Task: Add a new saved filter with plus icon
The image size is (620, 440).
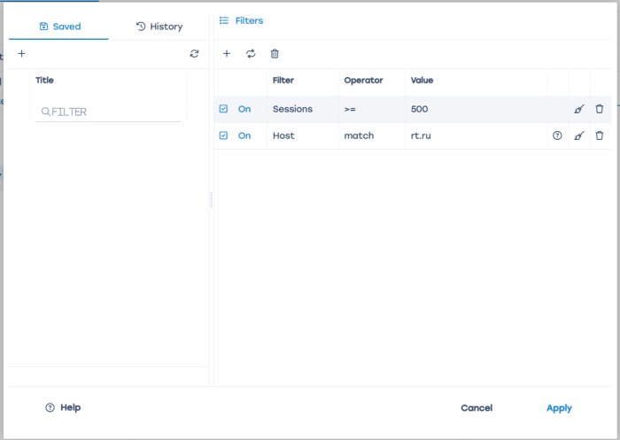Action: [x=21, y=54]
